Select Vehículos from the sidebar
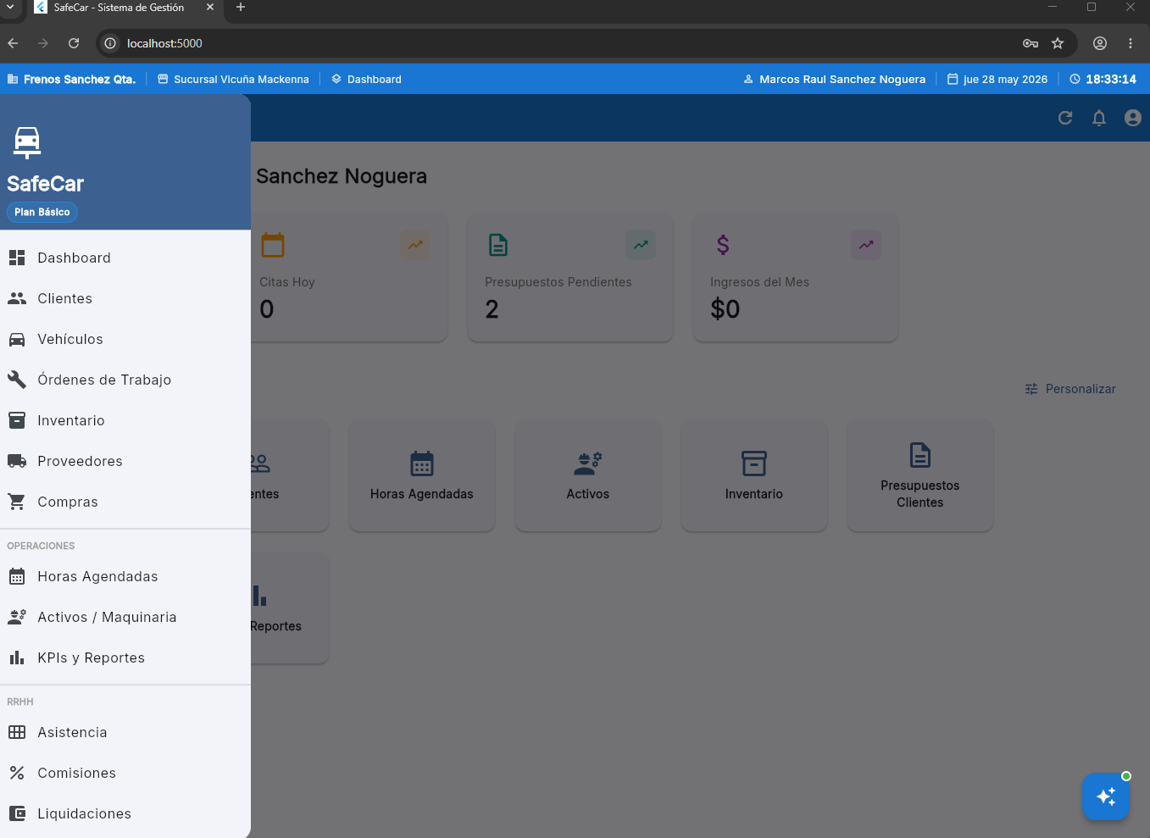This screenshot has width=1150, height=838. click(x=125, y=339)
